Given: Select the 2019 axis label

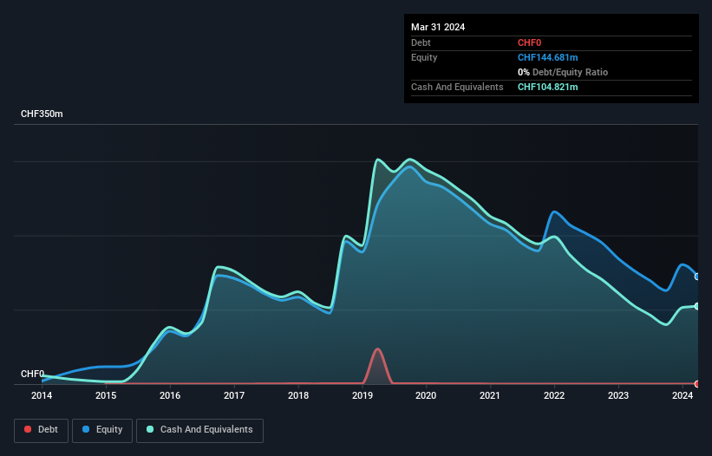Looking at the screenshot, I should 363,395.
